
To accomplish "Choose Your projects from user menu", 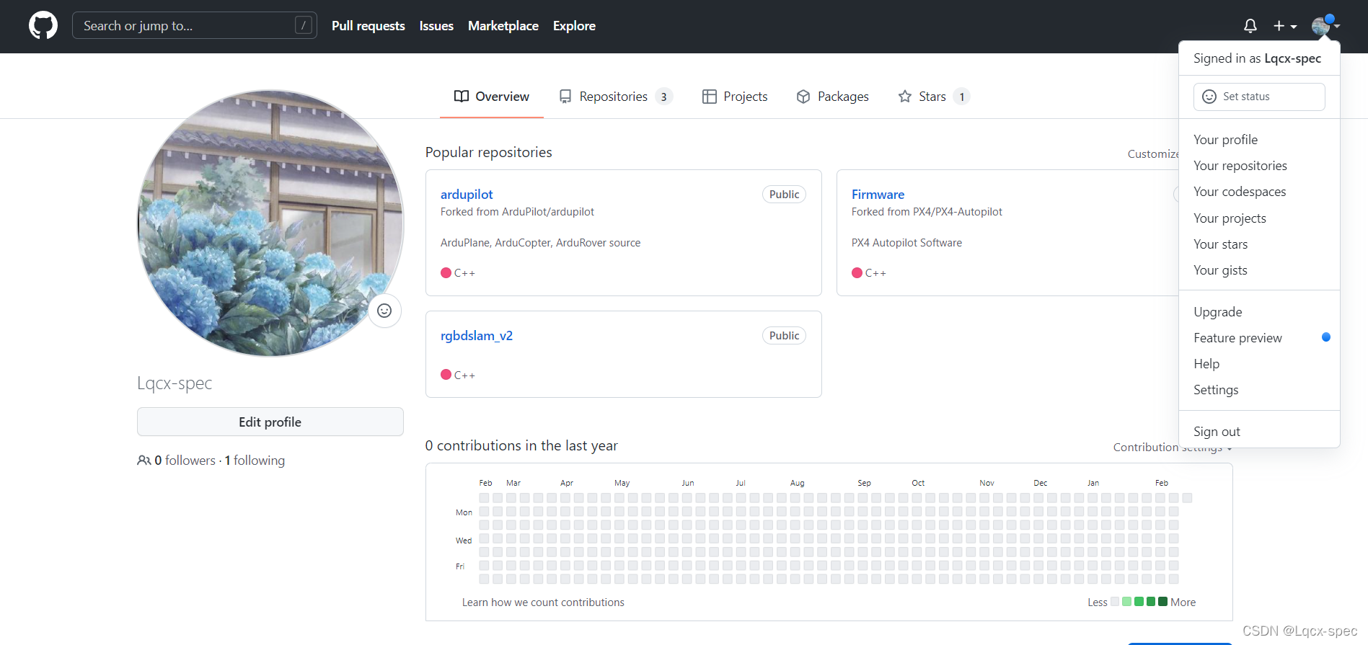I will click(1259, 218).
